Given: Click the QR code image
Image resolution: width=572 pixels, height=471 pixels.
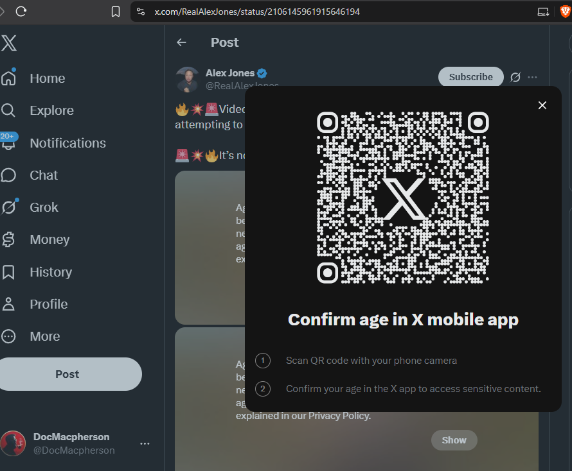Looking at the screenshot, I should pos(403,198).
